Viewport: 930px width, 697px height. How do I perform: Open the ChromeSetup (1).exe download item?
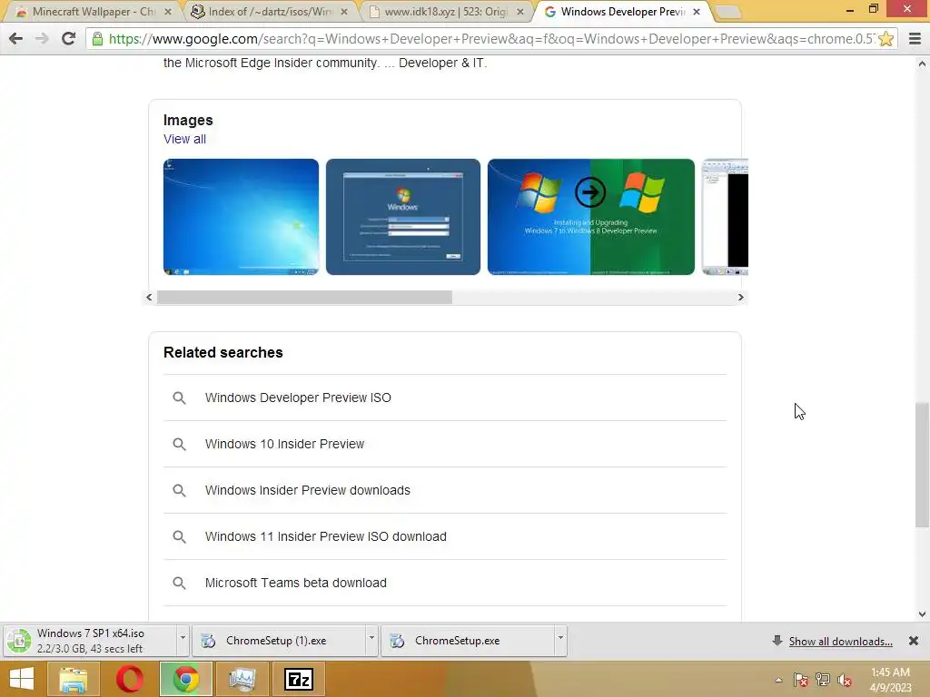279,641
